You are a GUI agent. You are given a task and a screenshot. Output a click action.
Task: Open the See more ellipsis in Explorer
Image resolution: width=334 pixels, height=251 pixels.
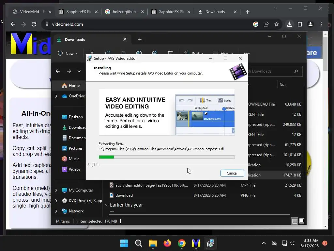coord(247,53)
